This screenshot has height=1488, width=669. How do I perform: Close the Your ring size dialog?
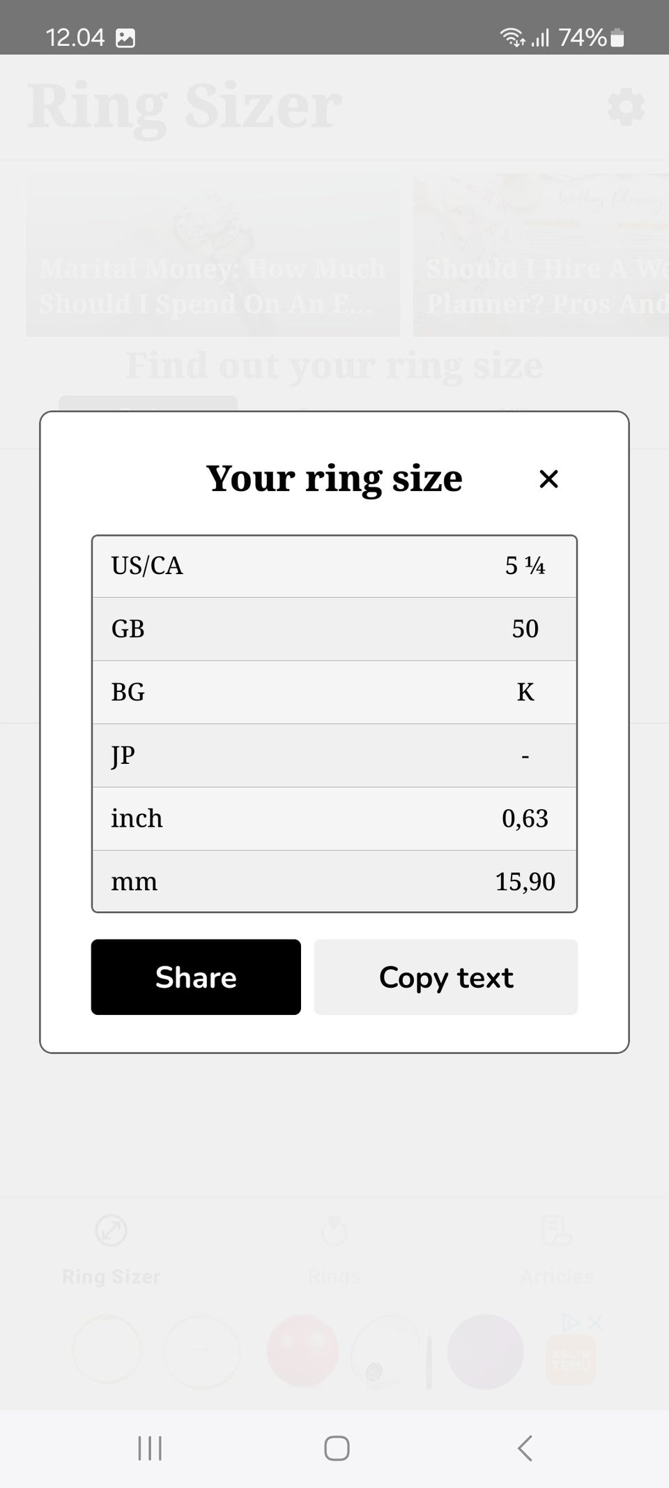pyautogui.click(x=549, y=479)
